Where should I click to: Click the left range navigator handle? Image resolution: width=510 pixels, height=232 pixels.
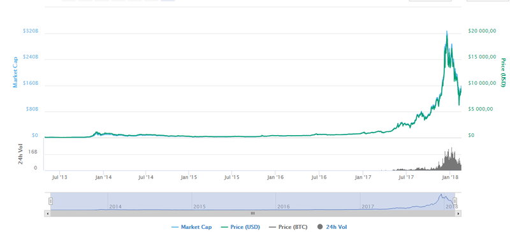51,201
